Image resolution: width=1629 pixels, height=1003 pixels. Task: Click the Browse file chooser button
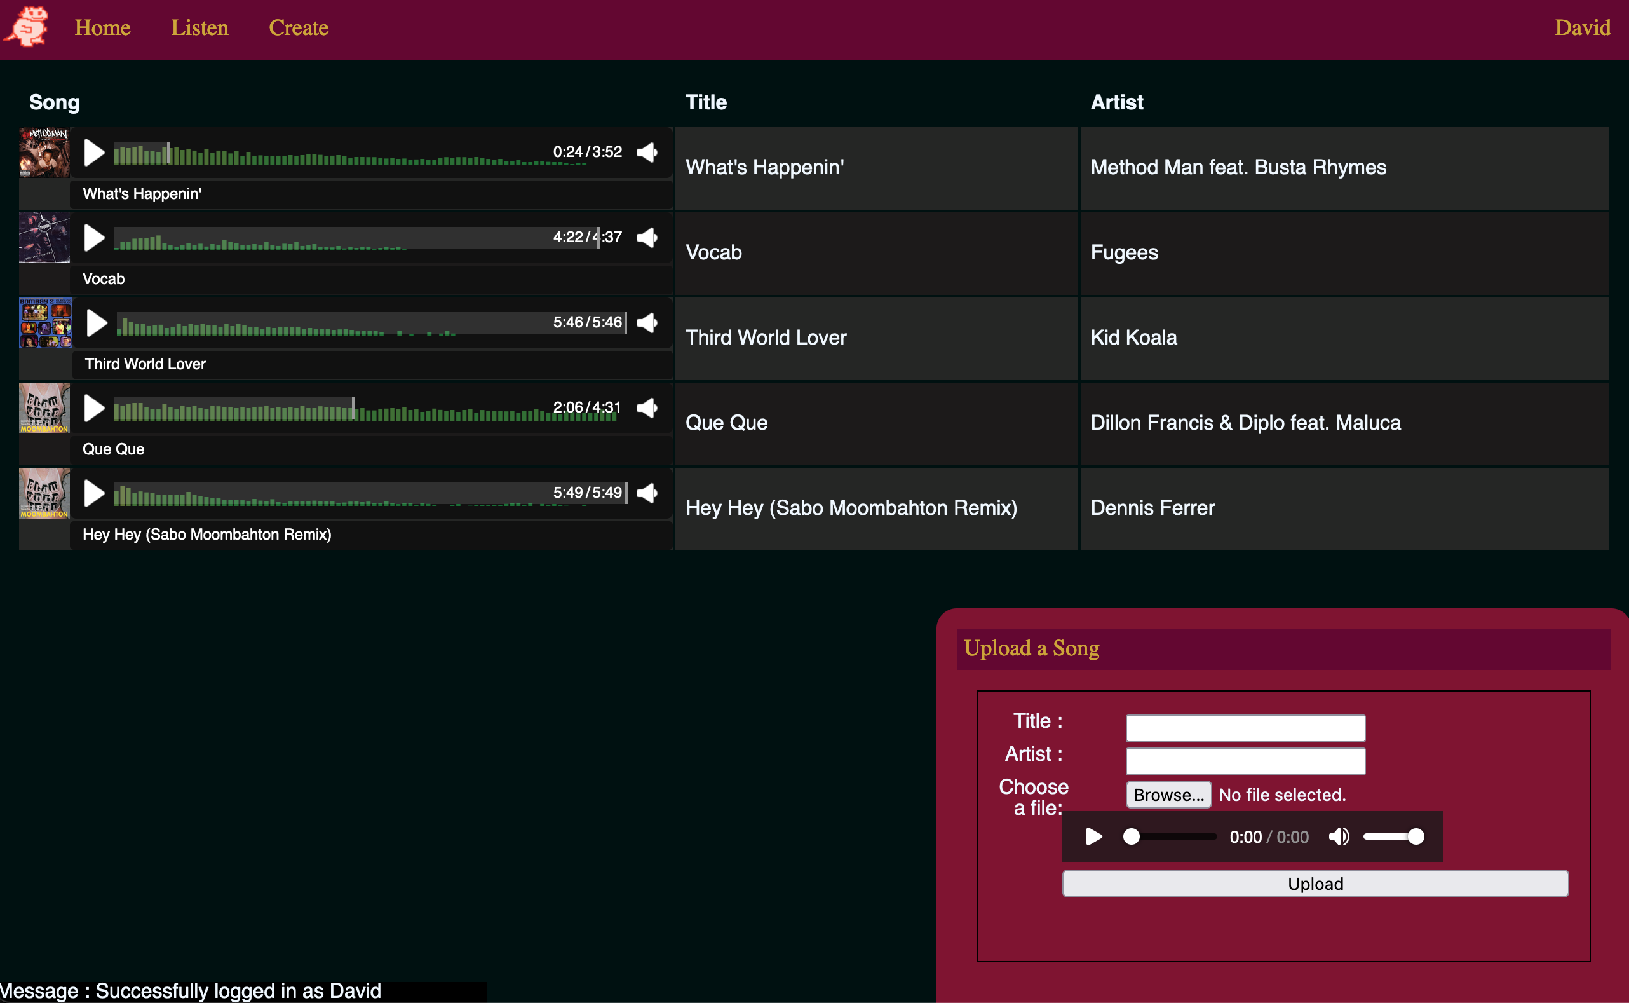pos(1168,795)
